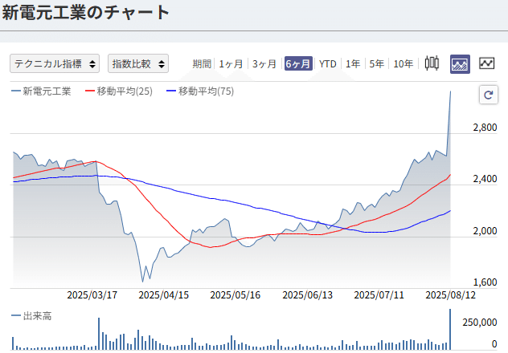Viewport: 508px width, 353px height.
Task: Select the 1ヶ月 period
Action: pyautogui.click(x=231, y=63)
